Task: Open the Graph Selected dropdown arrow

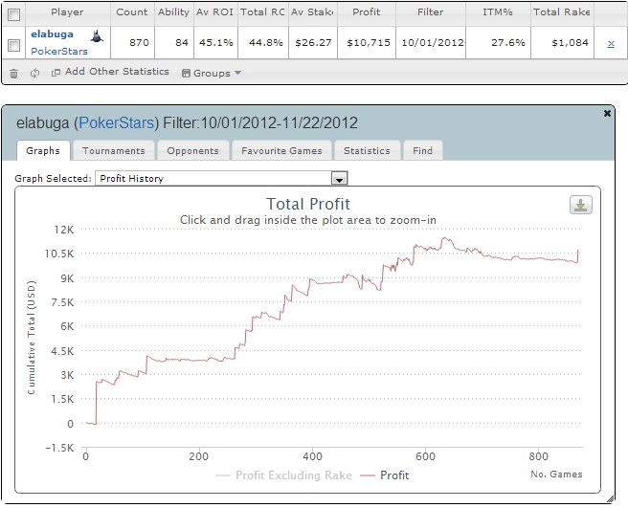Action: [339, 178]
